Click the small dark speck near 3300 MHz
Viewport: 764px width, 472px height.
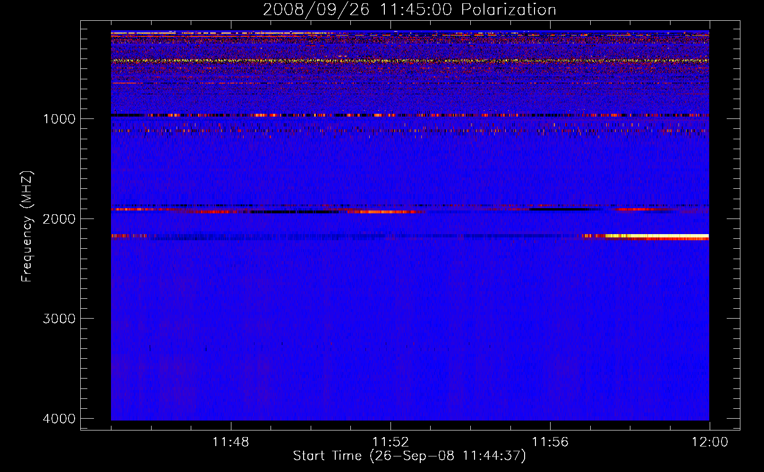206,349
